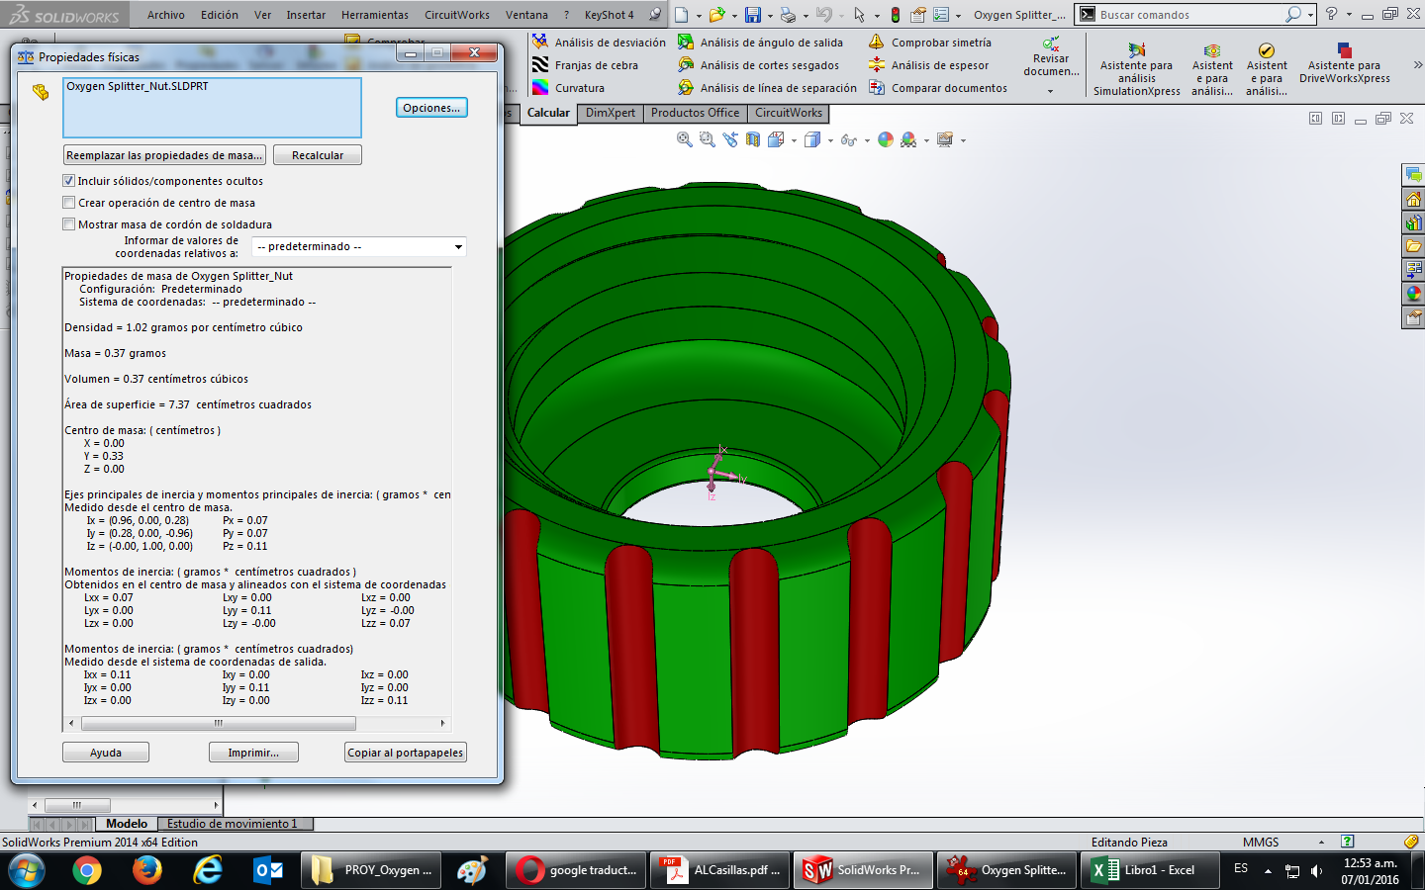Click Comprobar simetría tool

pos(929,43)
